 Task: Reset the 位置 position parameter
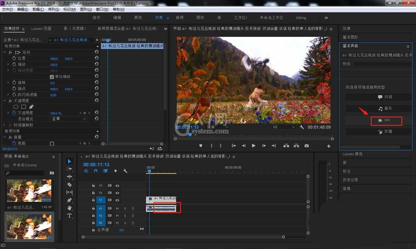96,58
